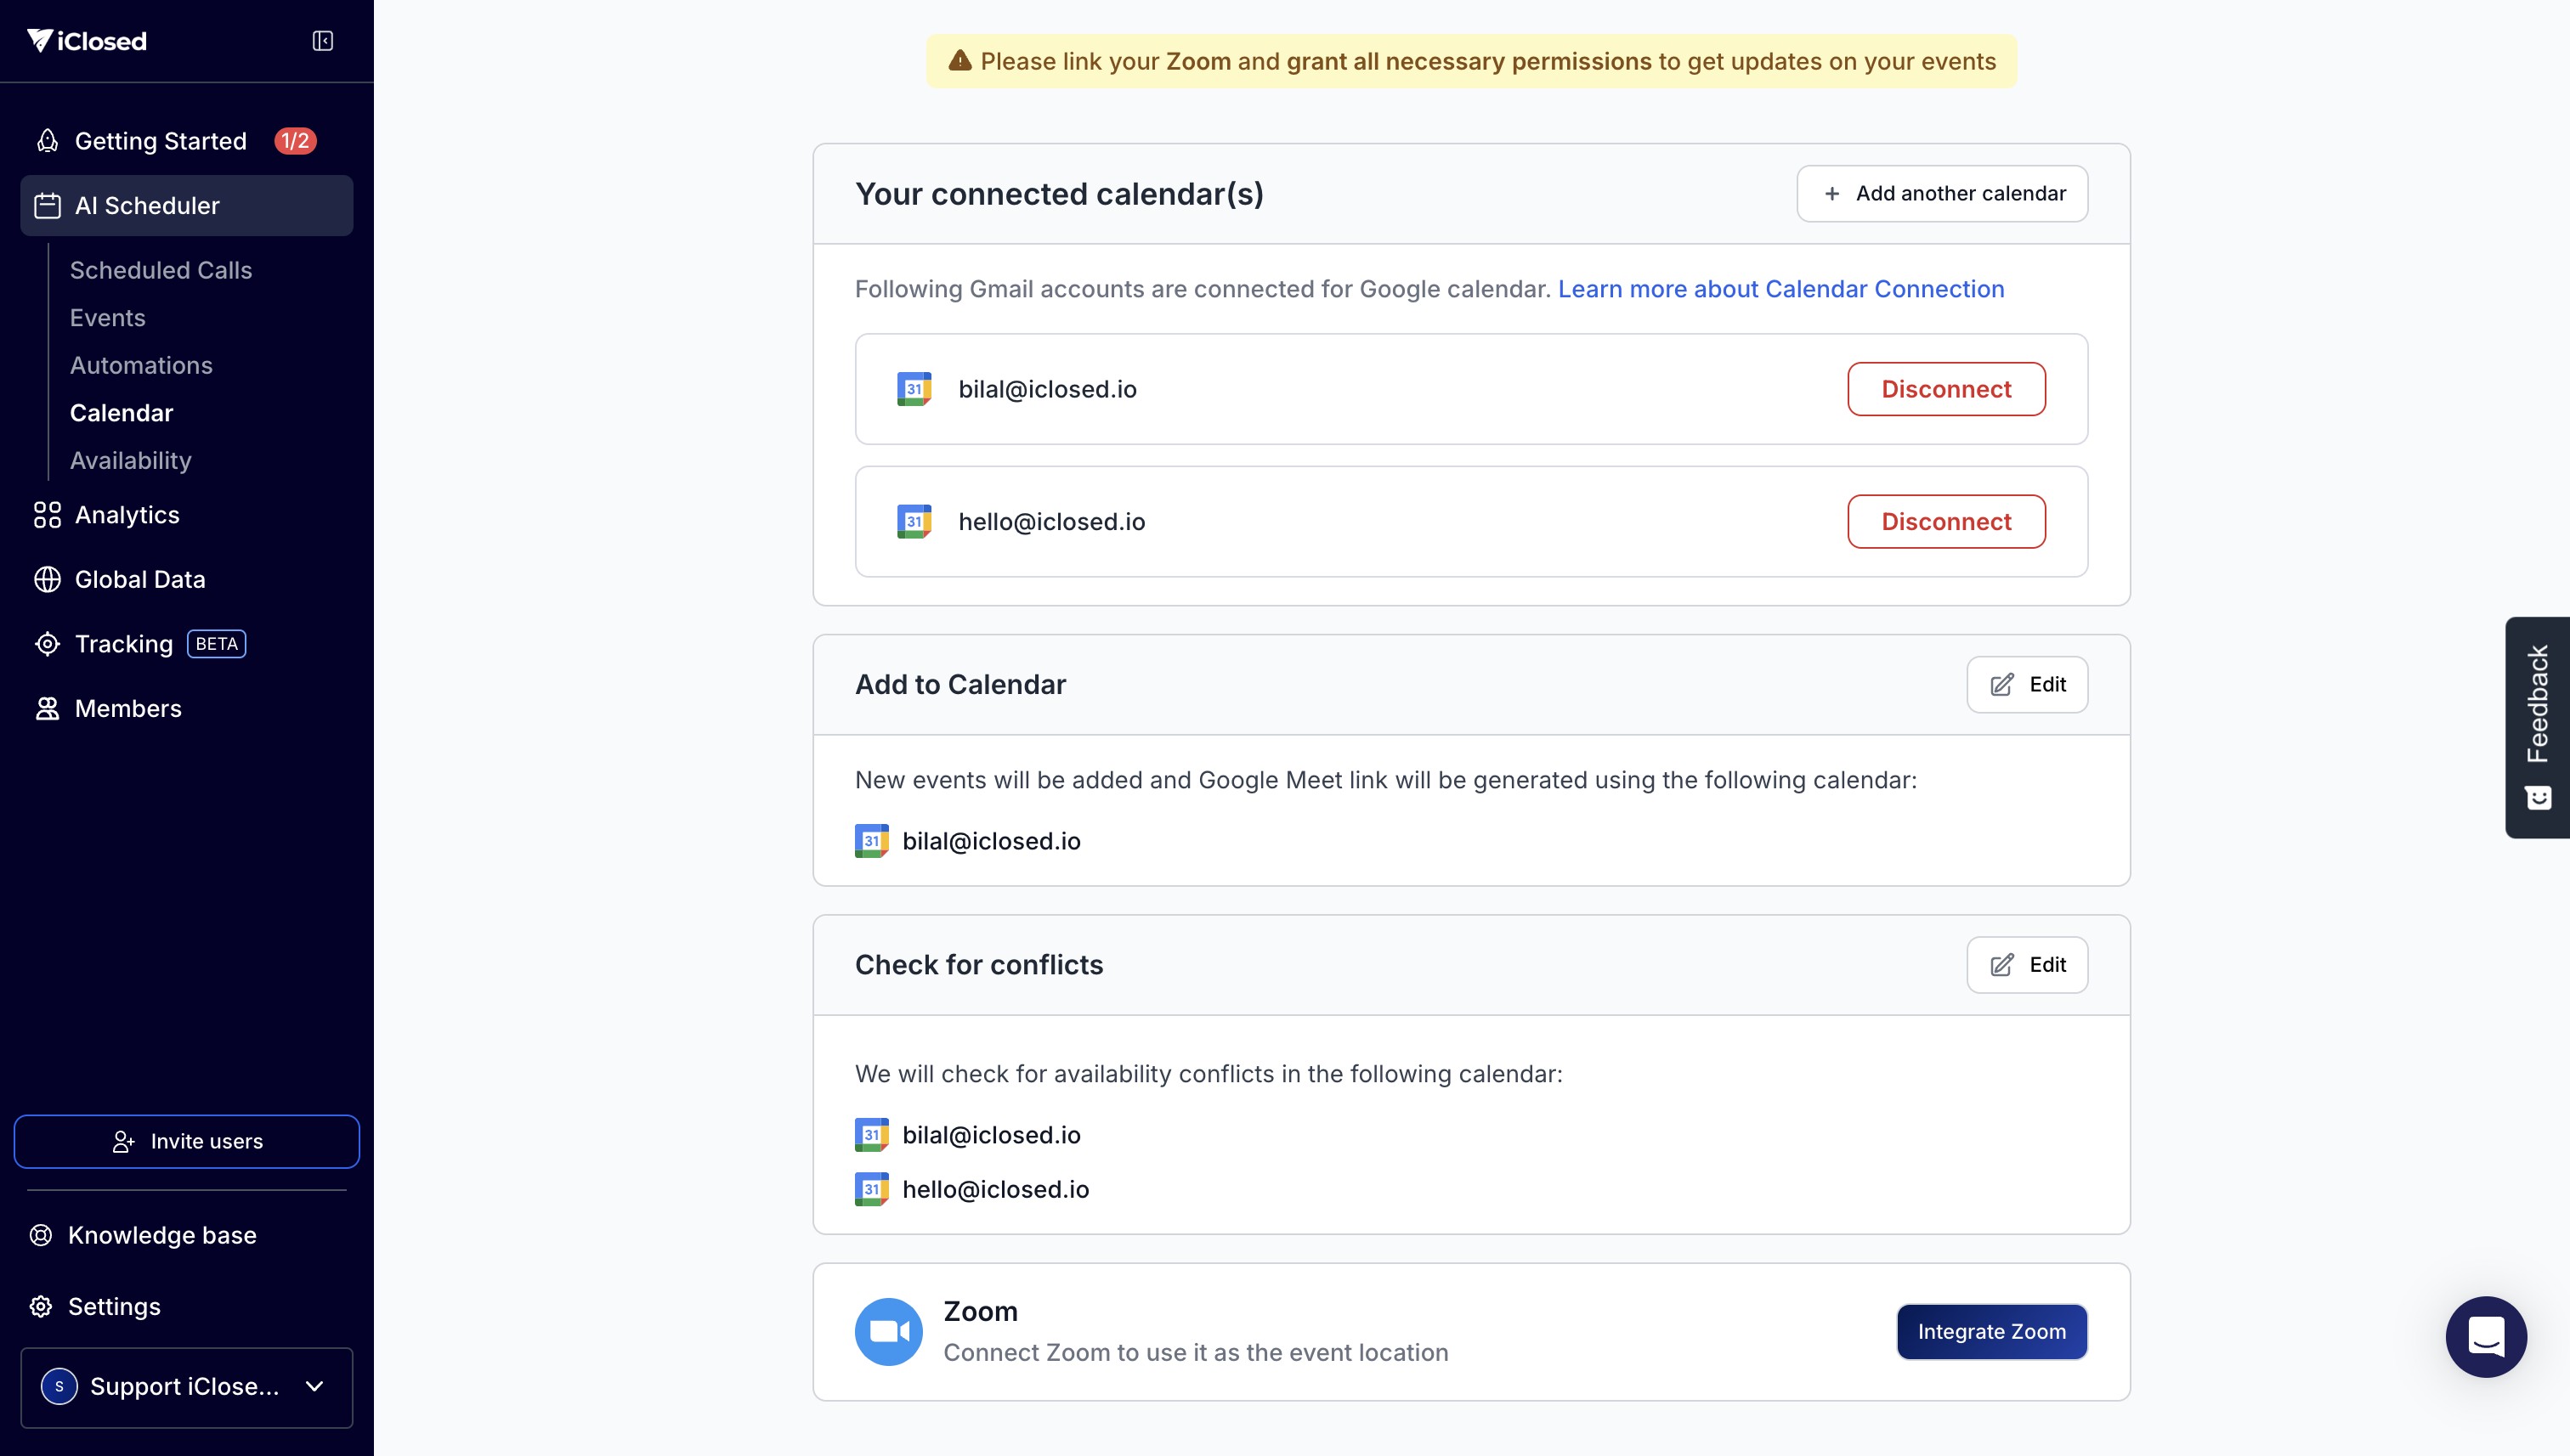Open Settings from the sidebar
2570x1456 pixels.
(114, 1307)
